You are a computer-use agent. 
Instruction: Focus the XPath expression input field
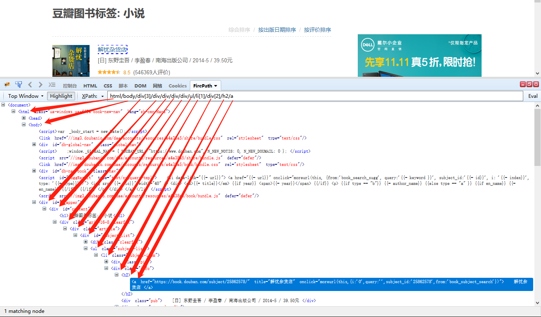(315, 96)
